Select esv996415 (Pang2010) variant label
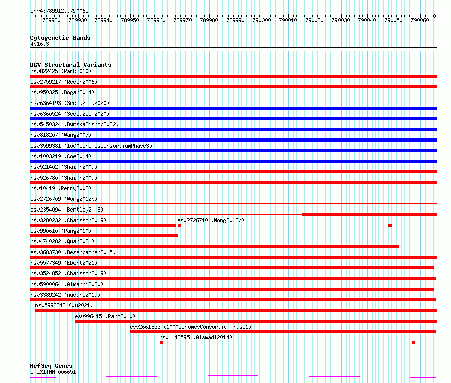The height and width of the screenshot is (383, 451). (105, 316)
